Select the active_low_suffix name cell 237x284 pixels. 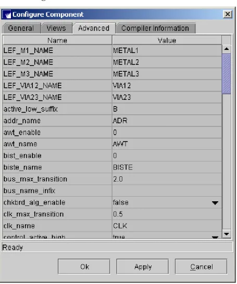57,109
